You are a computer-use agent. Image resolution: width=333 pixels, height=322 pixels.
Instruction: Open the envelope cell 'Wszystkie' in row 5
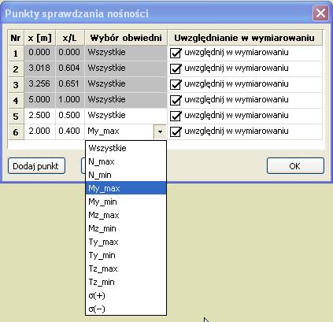point(126,116)
